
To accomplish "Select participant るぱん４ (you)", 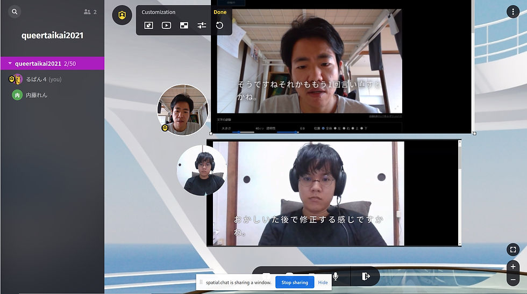I will [44, 80].
